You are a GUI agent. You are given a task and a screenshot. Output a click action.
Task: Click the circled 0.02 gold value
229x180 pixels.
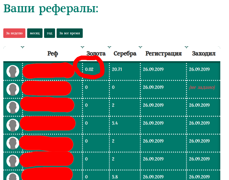pyautogui.click(x=89, y=69)
